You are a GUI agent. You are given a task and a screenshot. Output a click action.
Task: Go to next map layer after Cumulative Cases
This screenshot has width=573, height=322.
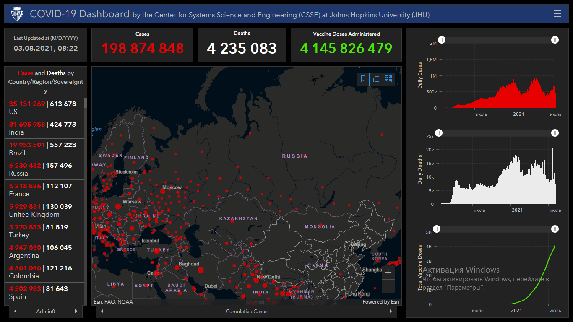click(391, 311)
